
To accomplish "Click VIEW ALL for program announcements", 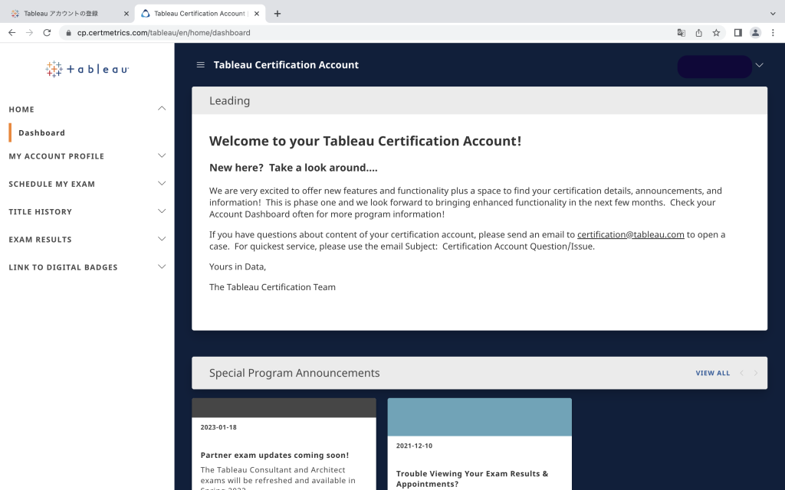I will point(712,373).
